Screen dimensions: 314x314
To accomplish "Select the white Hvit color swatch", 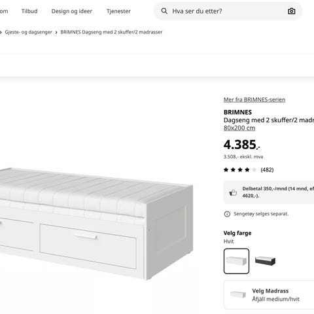I will [236, 261].
